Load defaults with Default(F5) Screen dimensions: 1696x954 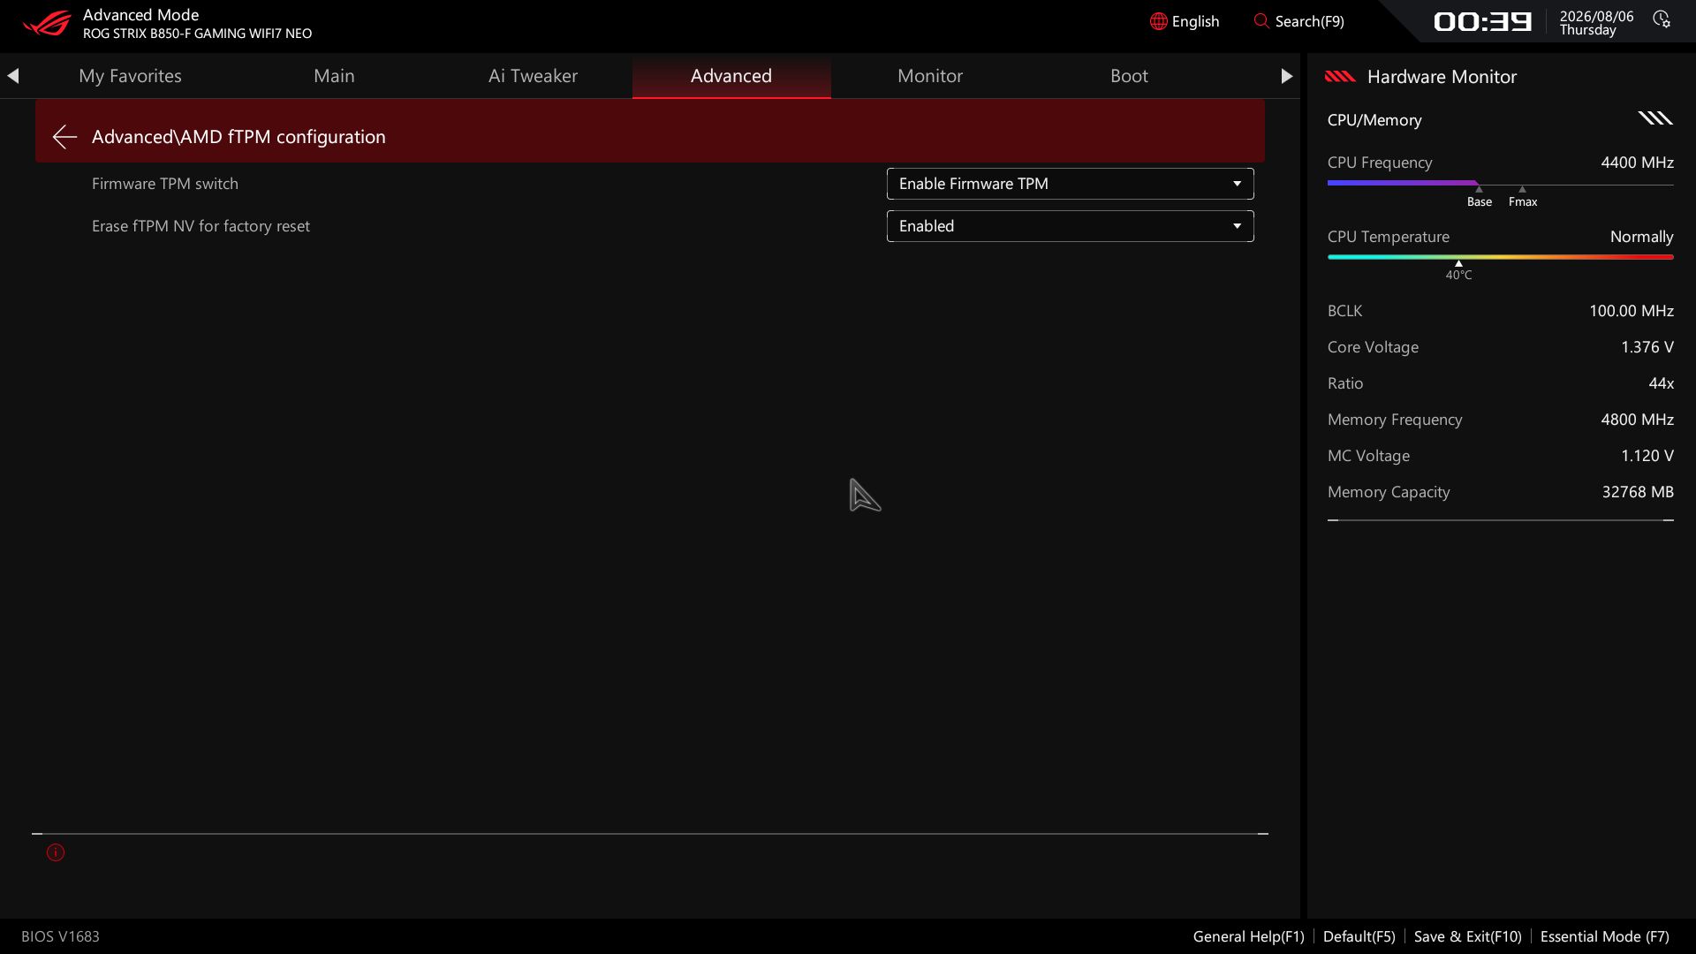[x=1359, y=936]
